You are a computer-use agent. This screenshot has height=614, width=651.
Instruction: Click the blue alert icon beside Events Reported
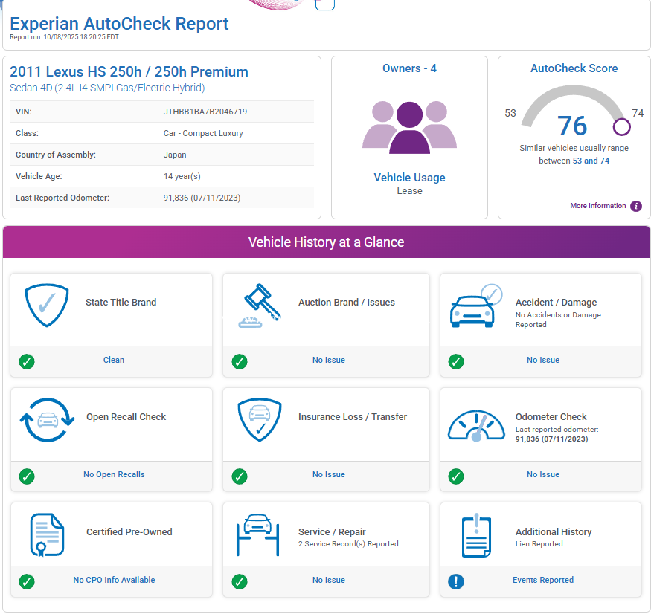click(x=456, y=581)
